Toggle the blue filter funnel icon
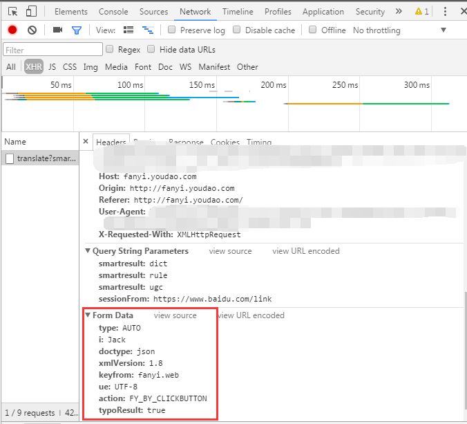467x424 pixels. click(x=77, y=30)
